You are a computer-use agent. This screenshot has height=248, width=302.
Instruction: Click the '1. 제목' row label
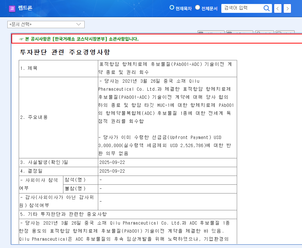[x=29, y=68]
